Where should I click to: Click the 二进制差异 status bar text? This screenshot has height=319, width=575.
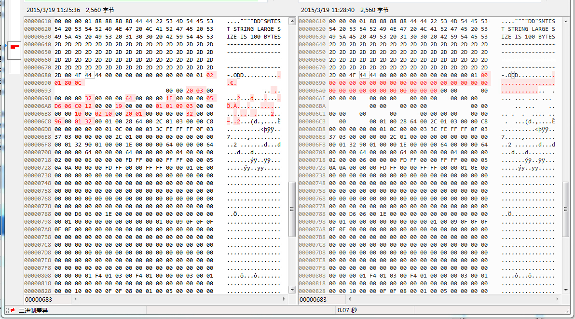click(33, 311)
